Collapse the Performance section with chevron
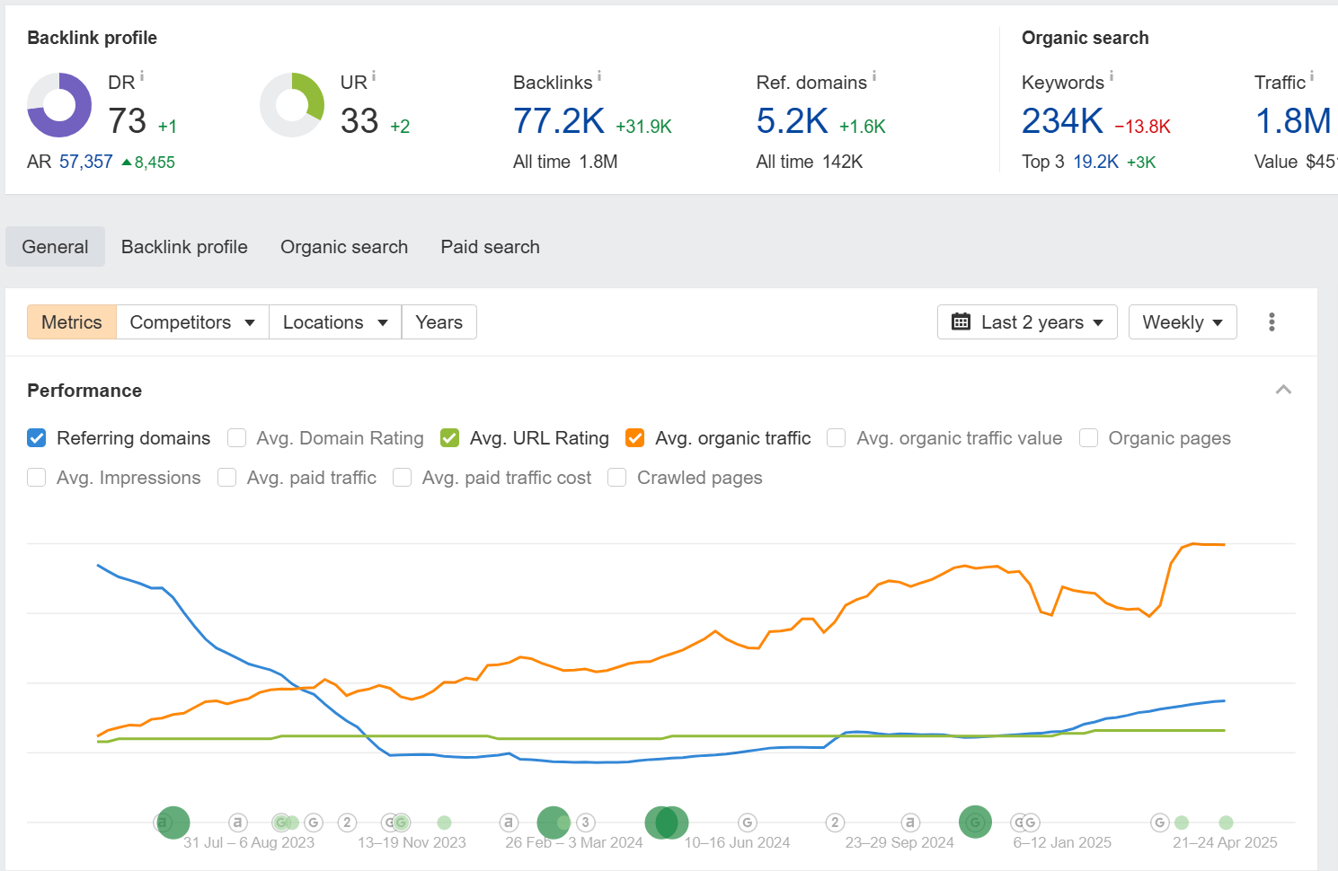The width and height of the screenshot is (1338, 871). pyautogui.click(x=1283, y=390)
